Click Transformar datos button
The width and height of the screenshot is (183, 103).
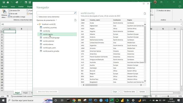coord(129,92)
